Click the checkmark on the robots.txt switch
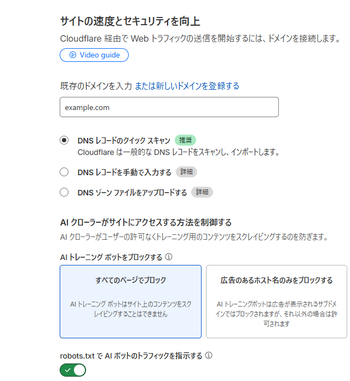 click(68, 371)
